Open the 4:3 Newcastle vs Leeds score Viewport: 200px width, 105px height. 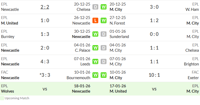tap(45, 61)
